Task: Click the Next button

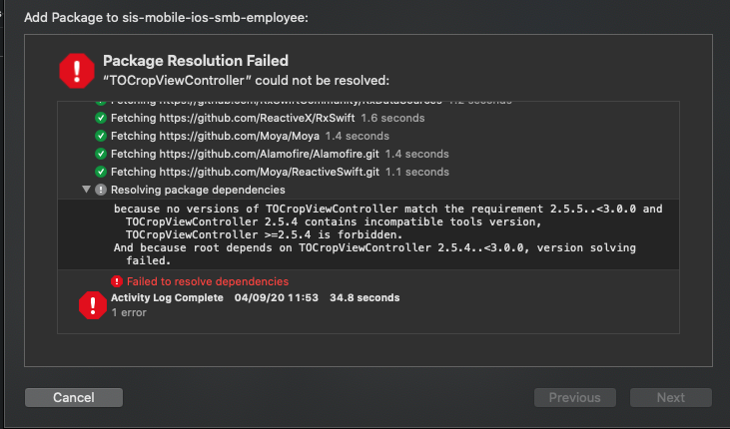Action: click(671, 397)
